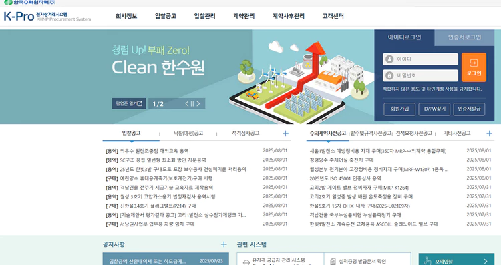Image resolution: width=501 pixels, height=265 pixels.
Task: Click plus icon beside 적격심사공고 tab
Action: click(x=286, y=134)
